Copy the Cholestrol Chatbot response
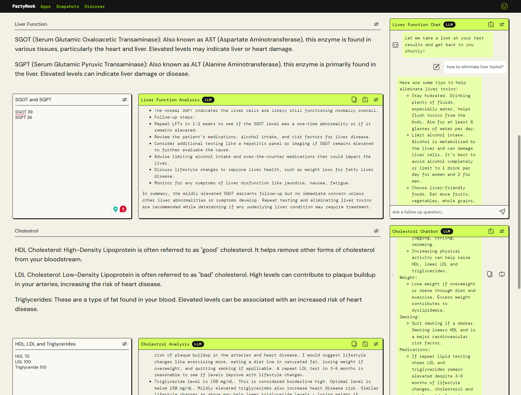This screenshot has width=521, height=395. (x=490, y=274)
